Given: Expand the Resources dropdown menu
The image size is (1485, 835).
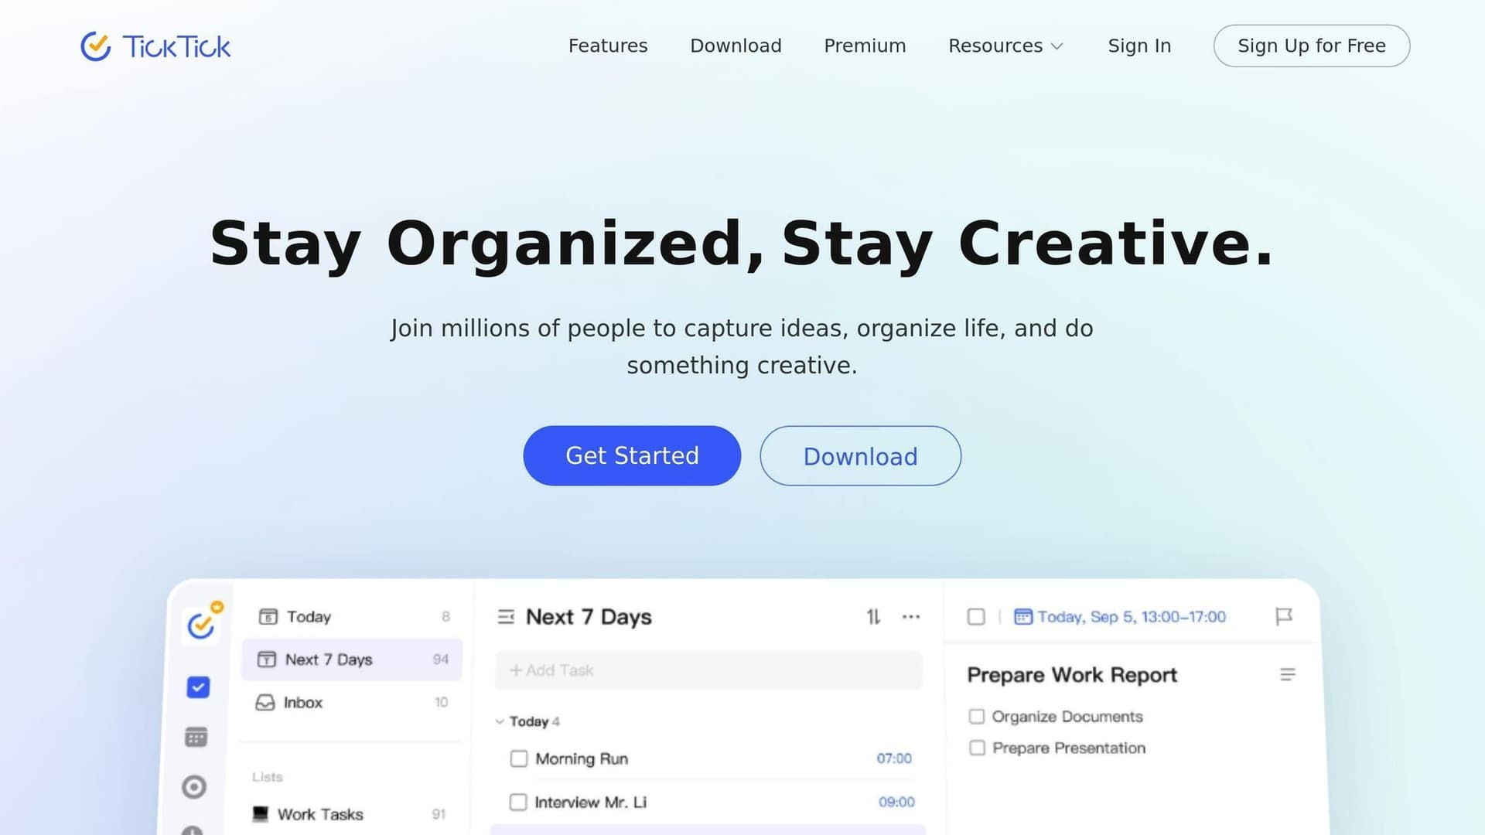Looking at the screenshot, I should click(1005, 46).
